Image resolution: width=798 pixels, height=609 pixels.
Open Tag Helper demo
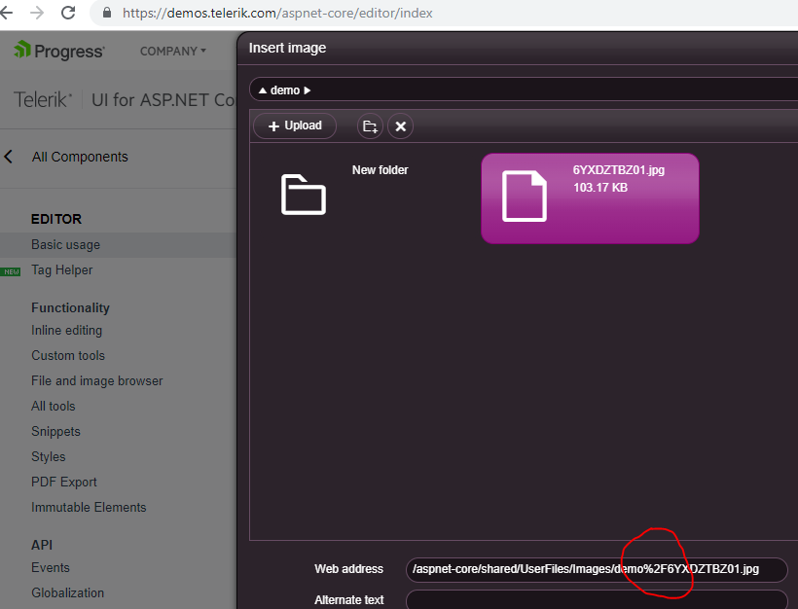pos(62,270)
